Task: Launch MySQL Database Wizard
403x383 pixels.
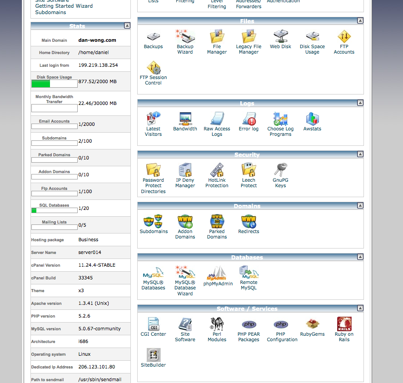Action: click(x=185, y=273)
